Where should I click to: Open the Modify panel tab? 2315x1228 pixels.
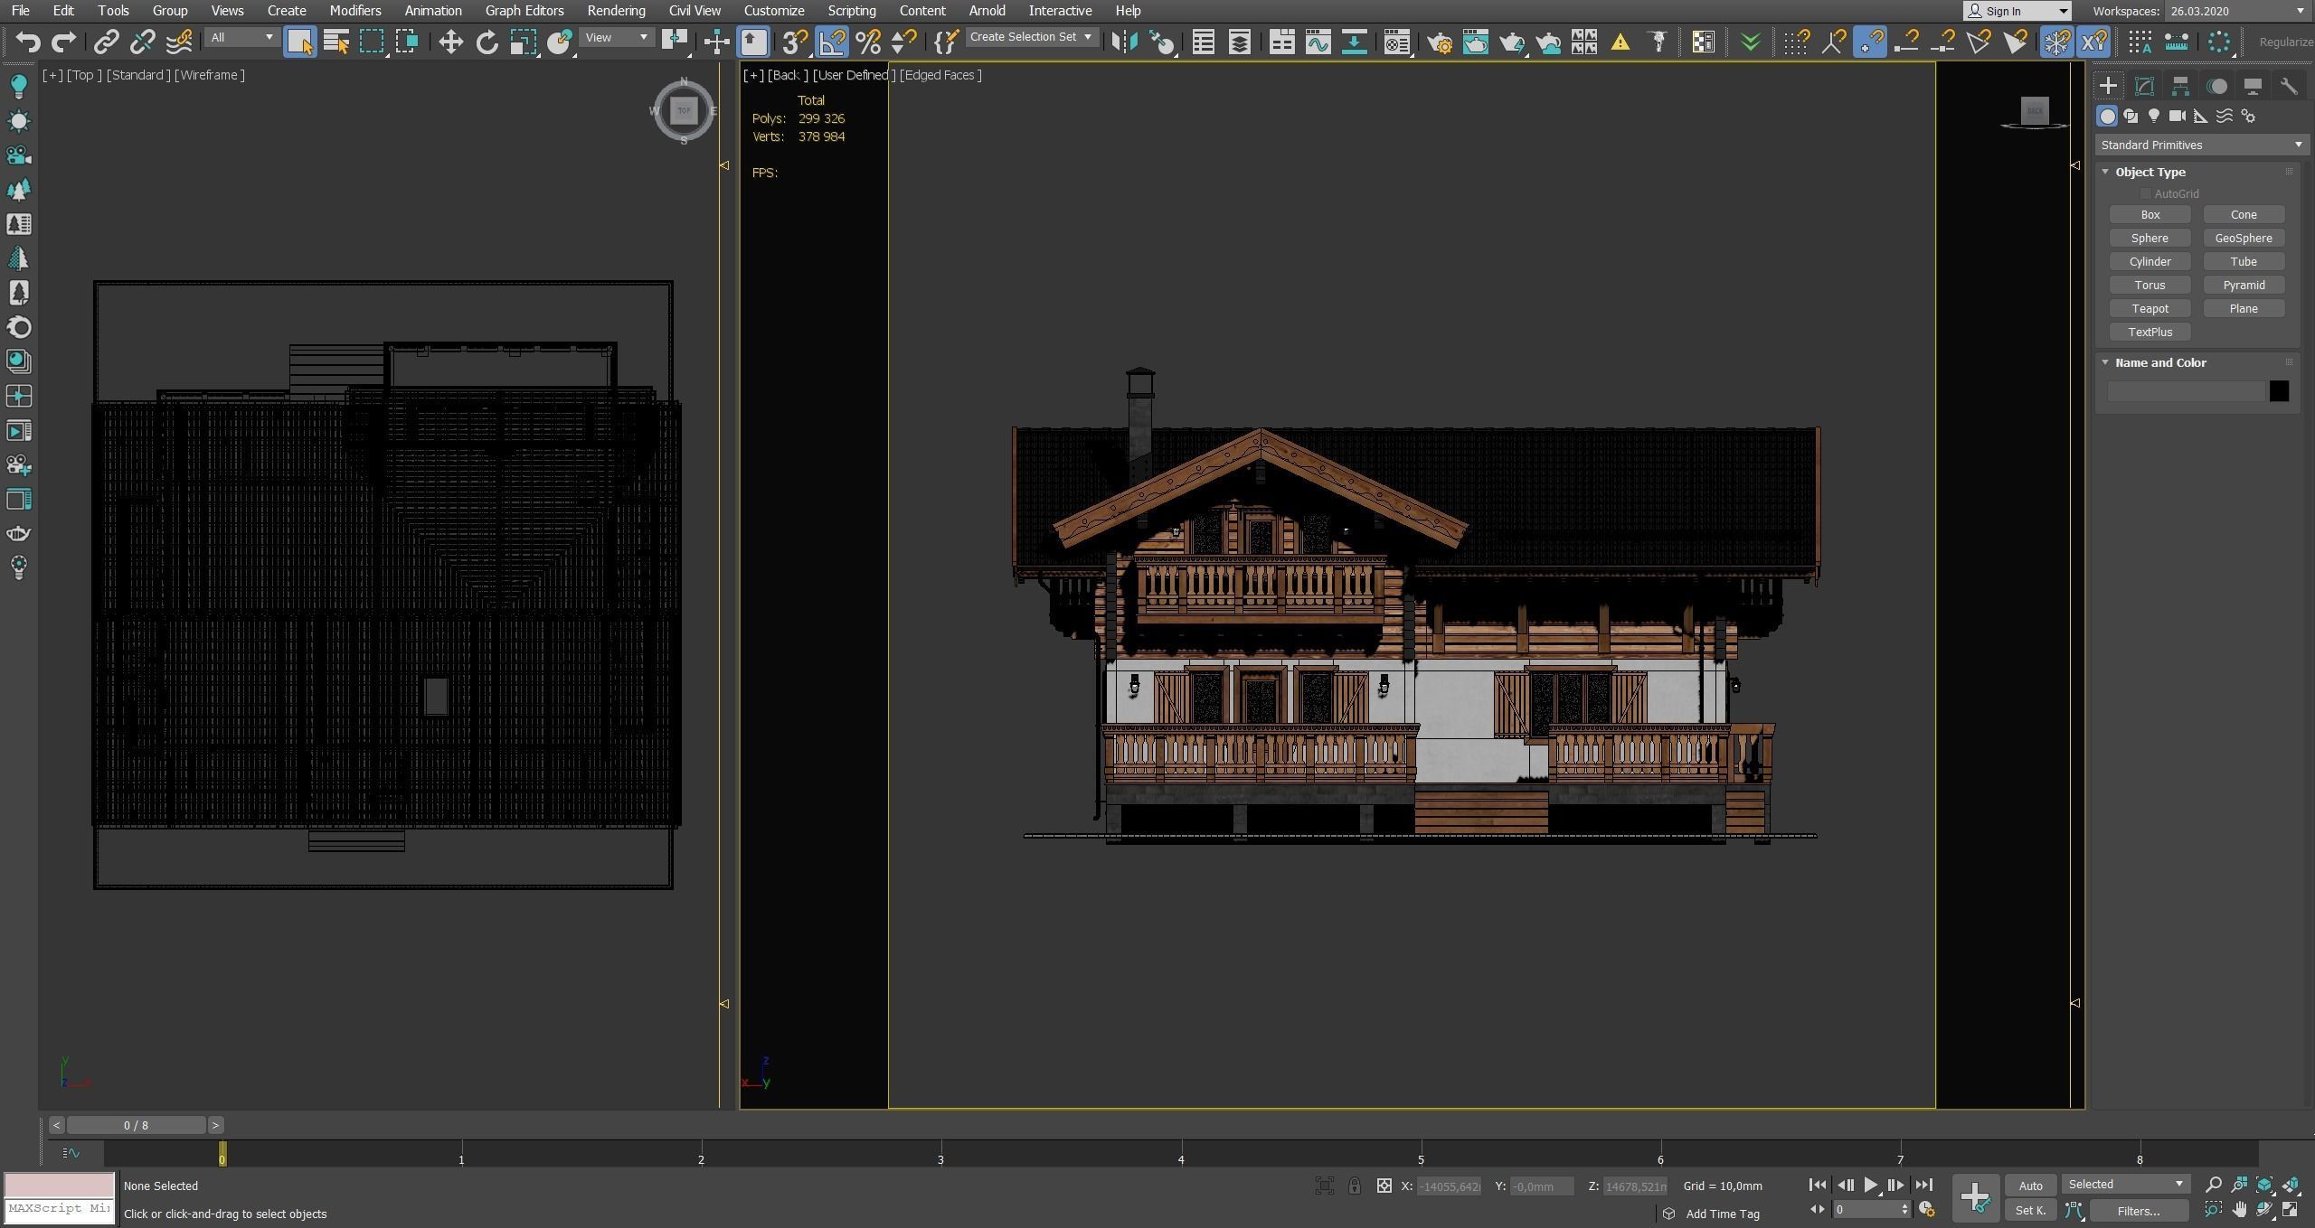(2144, 86)
